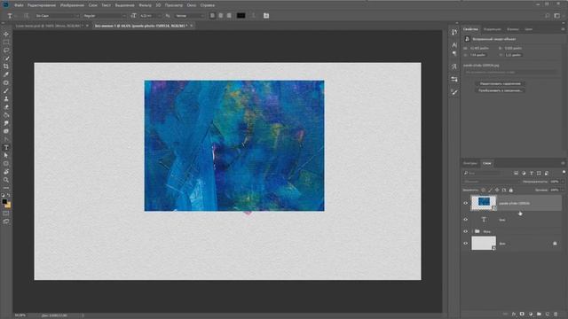Click the foreground color swatch
568x319 pixels.
[4, 201]
